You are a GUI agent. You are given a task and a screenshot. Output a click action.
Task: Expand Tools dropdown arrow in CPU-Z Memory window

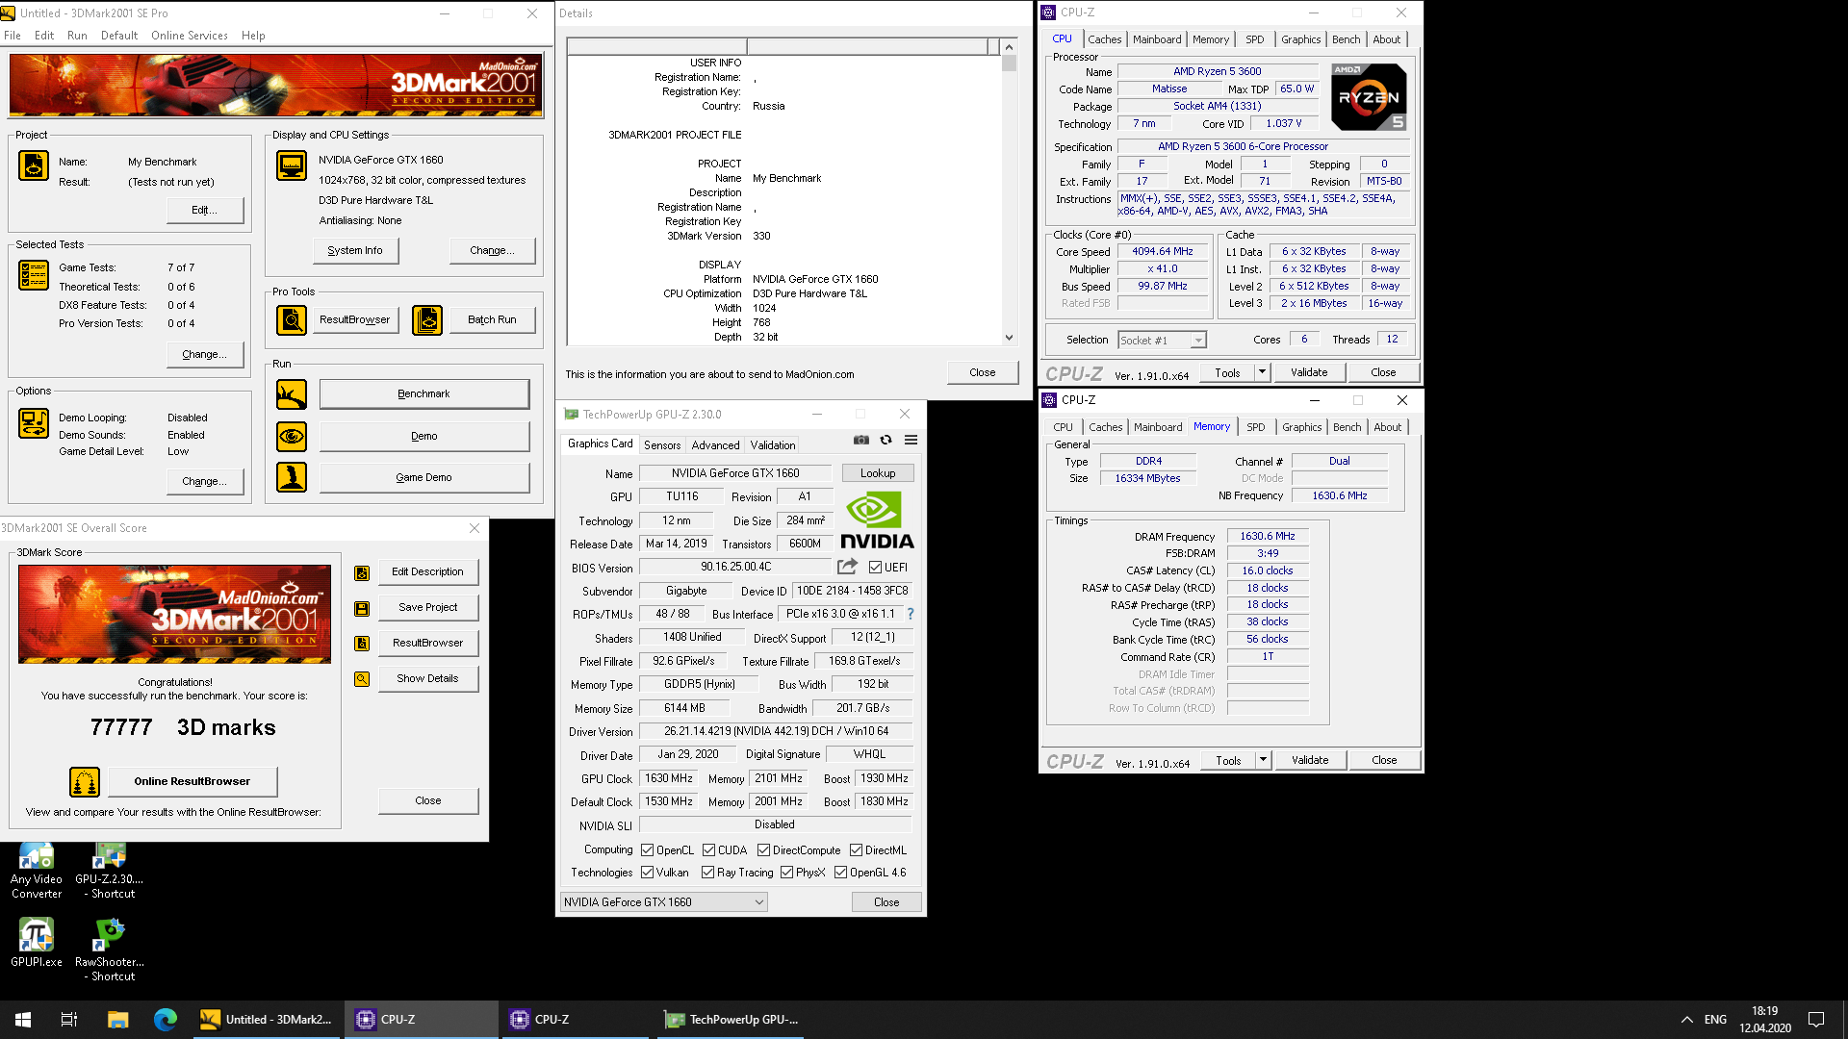(x=1263, y=760)
